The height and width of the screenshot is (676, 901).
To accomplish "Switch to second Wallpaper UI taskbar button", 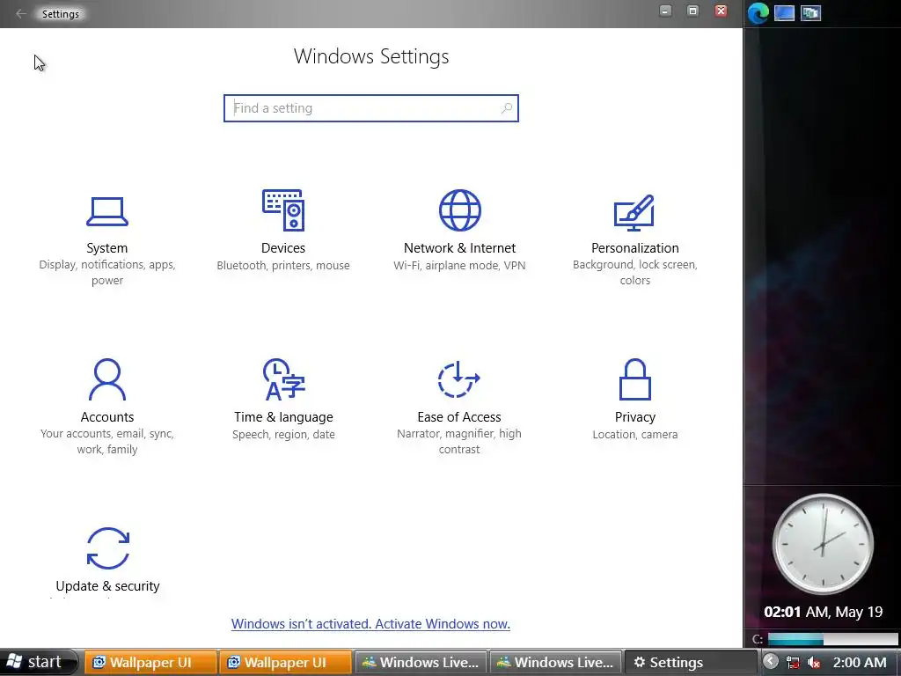I will click(285, 662).
